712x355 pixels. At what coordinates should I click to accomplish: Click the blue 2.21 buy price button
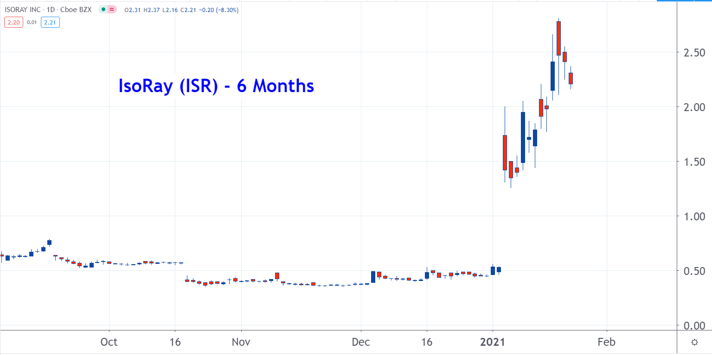pyautogui.click(x=50, y=21)
